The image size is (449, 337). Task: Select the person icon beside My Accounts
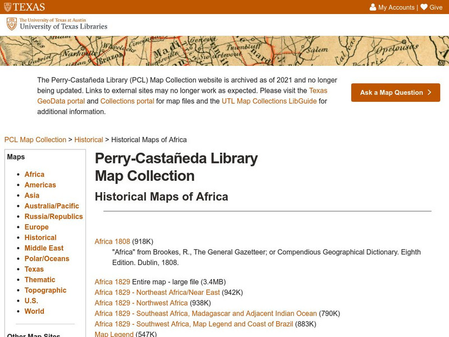pyautogui.click(x=373, y=7)
